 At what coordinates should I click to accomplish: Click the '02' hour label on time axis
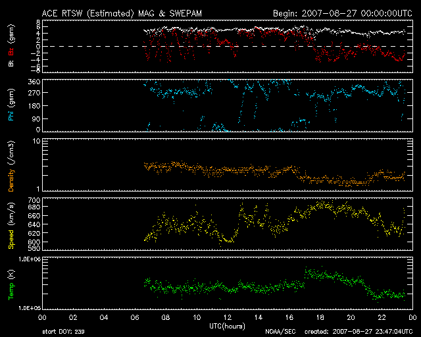pyautogui.click(x=73, y=318)
